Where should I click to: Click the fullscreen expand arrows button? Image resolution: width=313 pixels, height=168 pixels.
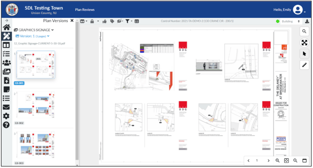[304, 42]
